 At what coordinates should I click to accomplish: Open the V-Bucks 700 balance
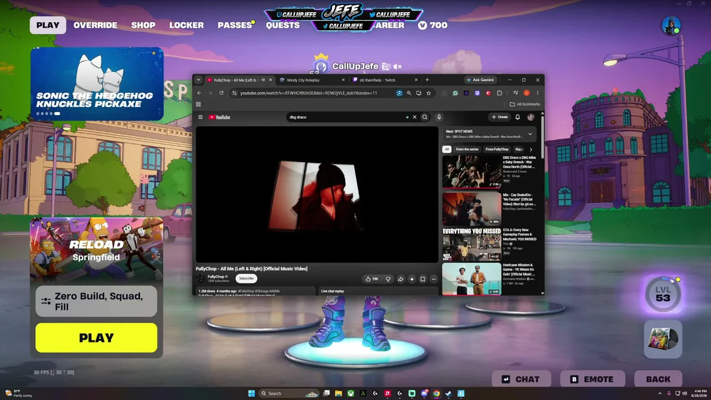[x=433, y=25]
